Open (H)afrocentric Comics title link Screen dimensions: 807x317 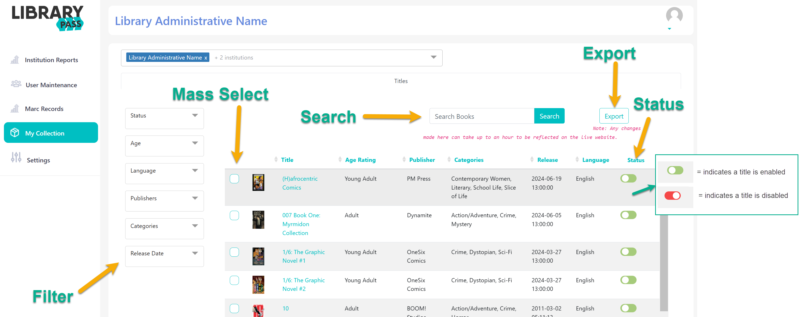coord(300,183)
